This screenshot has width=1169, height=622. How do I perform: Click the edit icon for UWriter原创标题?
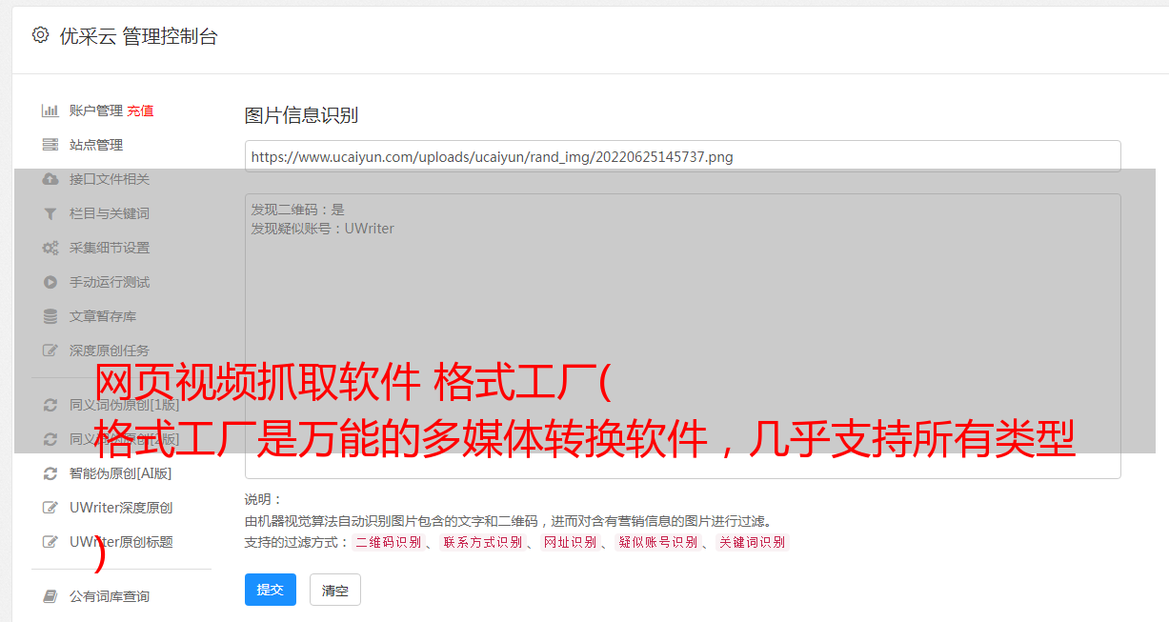50,542
